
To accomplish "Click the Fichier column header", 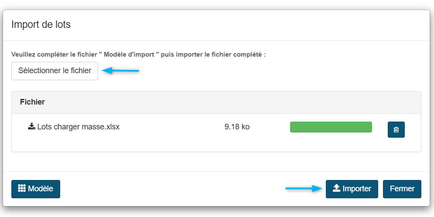I will click(x=33, y=102).
